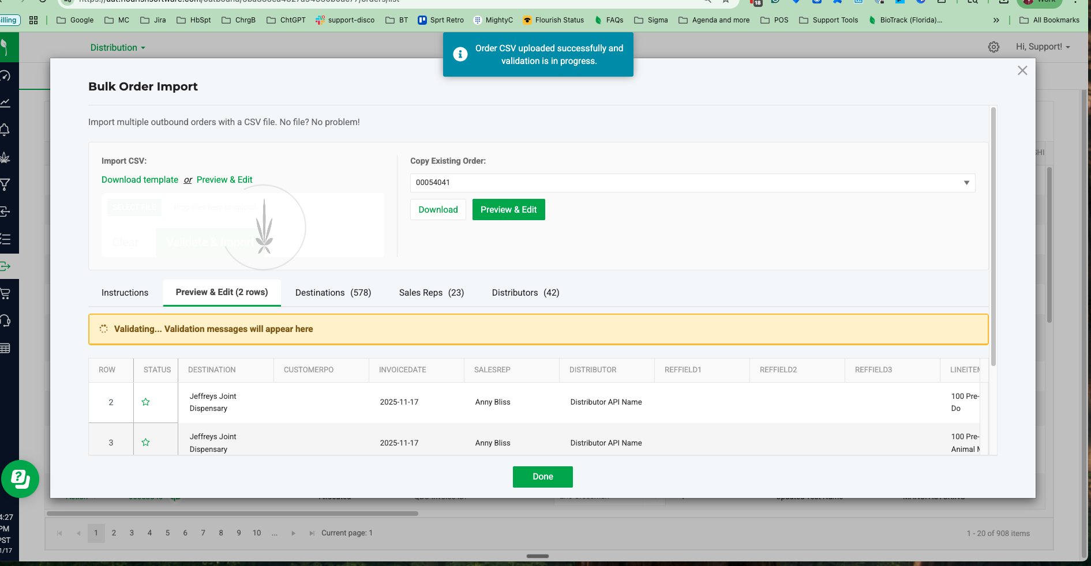The height and width of the screenshot is (566, 1091).
Task: Open the dashboard gauge icon in sidebar
Action: pos(5,76)
